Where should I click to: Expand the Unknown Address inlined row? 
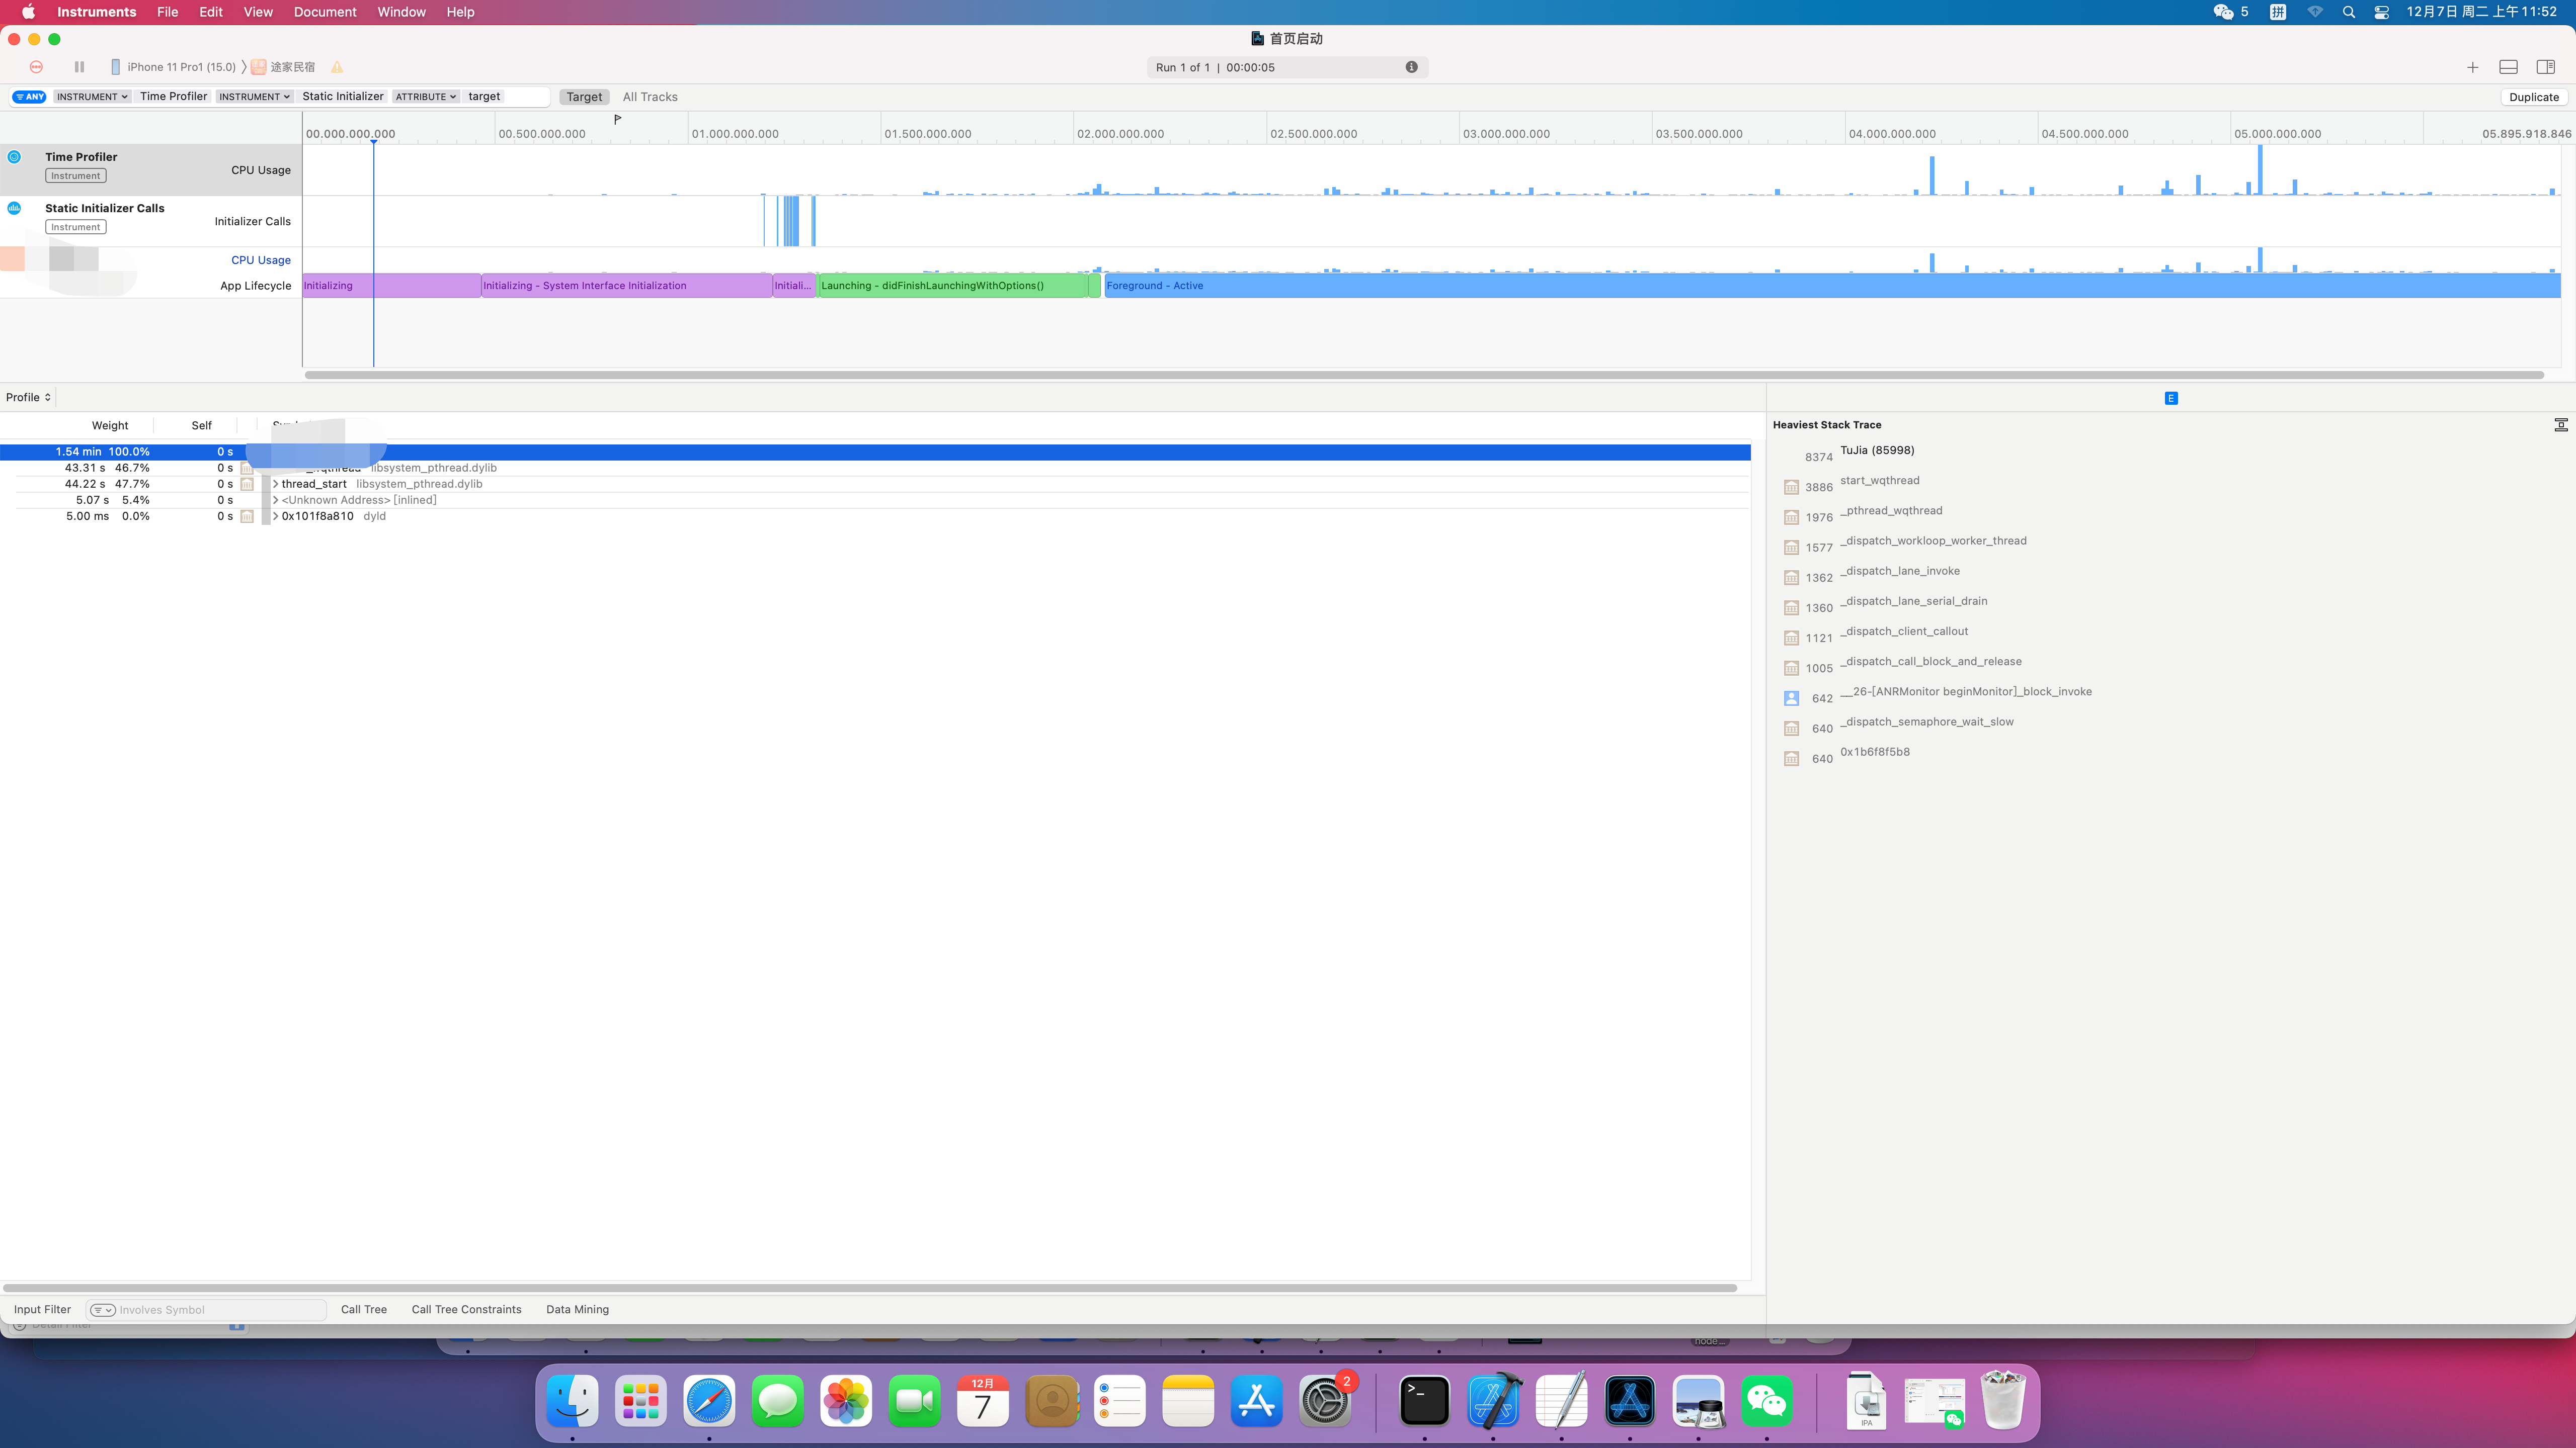click(x=275, y=500)
